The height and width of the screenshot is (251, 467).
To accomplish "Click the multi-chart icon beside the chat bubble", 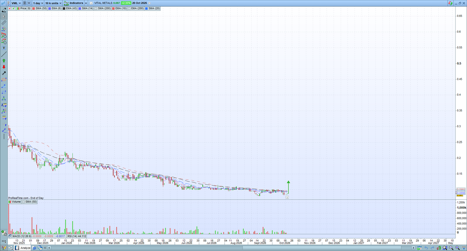I will pos(40,248).
